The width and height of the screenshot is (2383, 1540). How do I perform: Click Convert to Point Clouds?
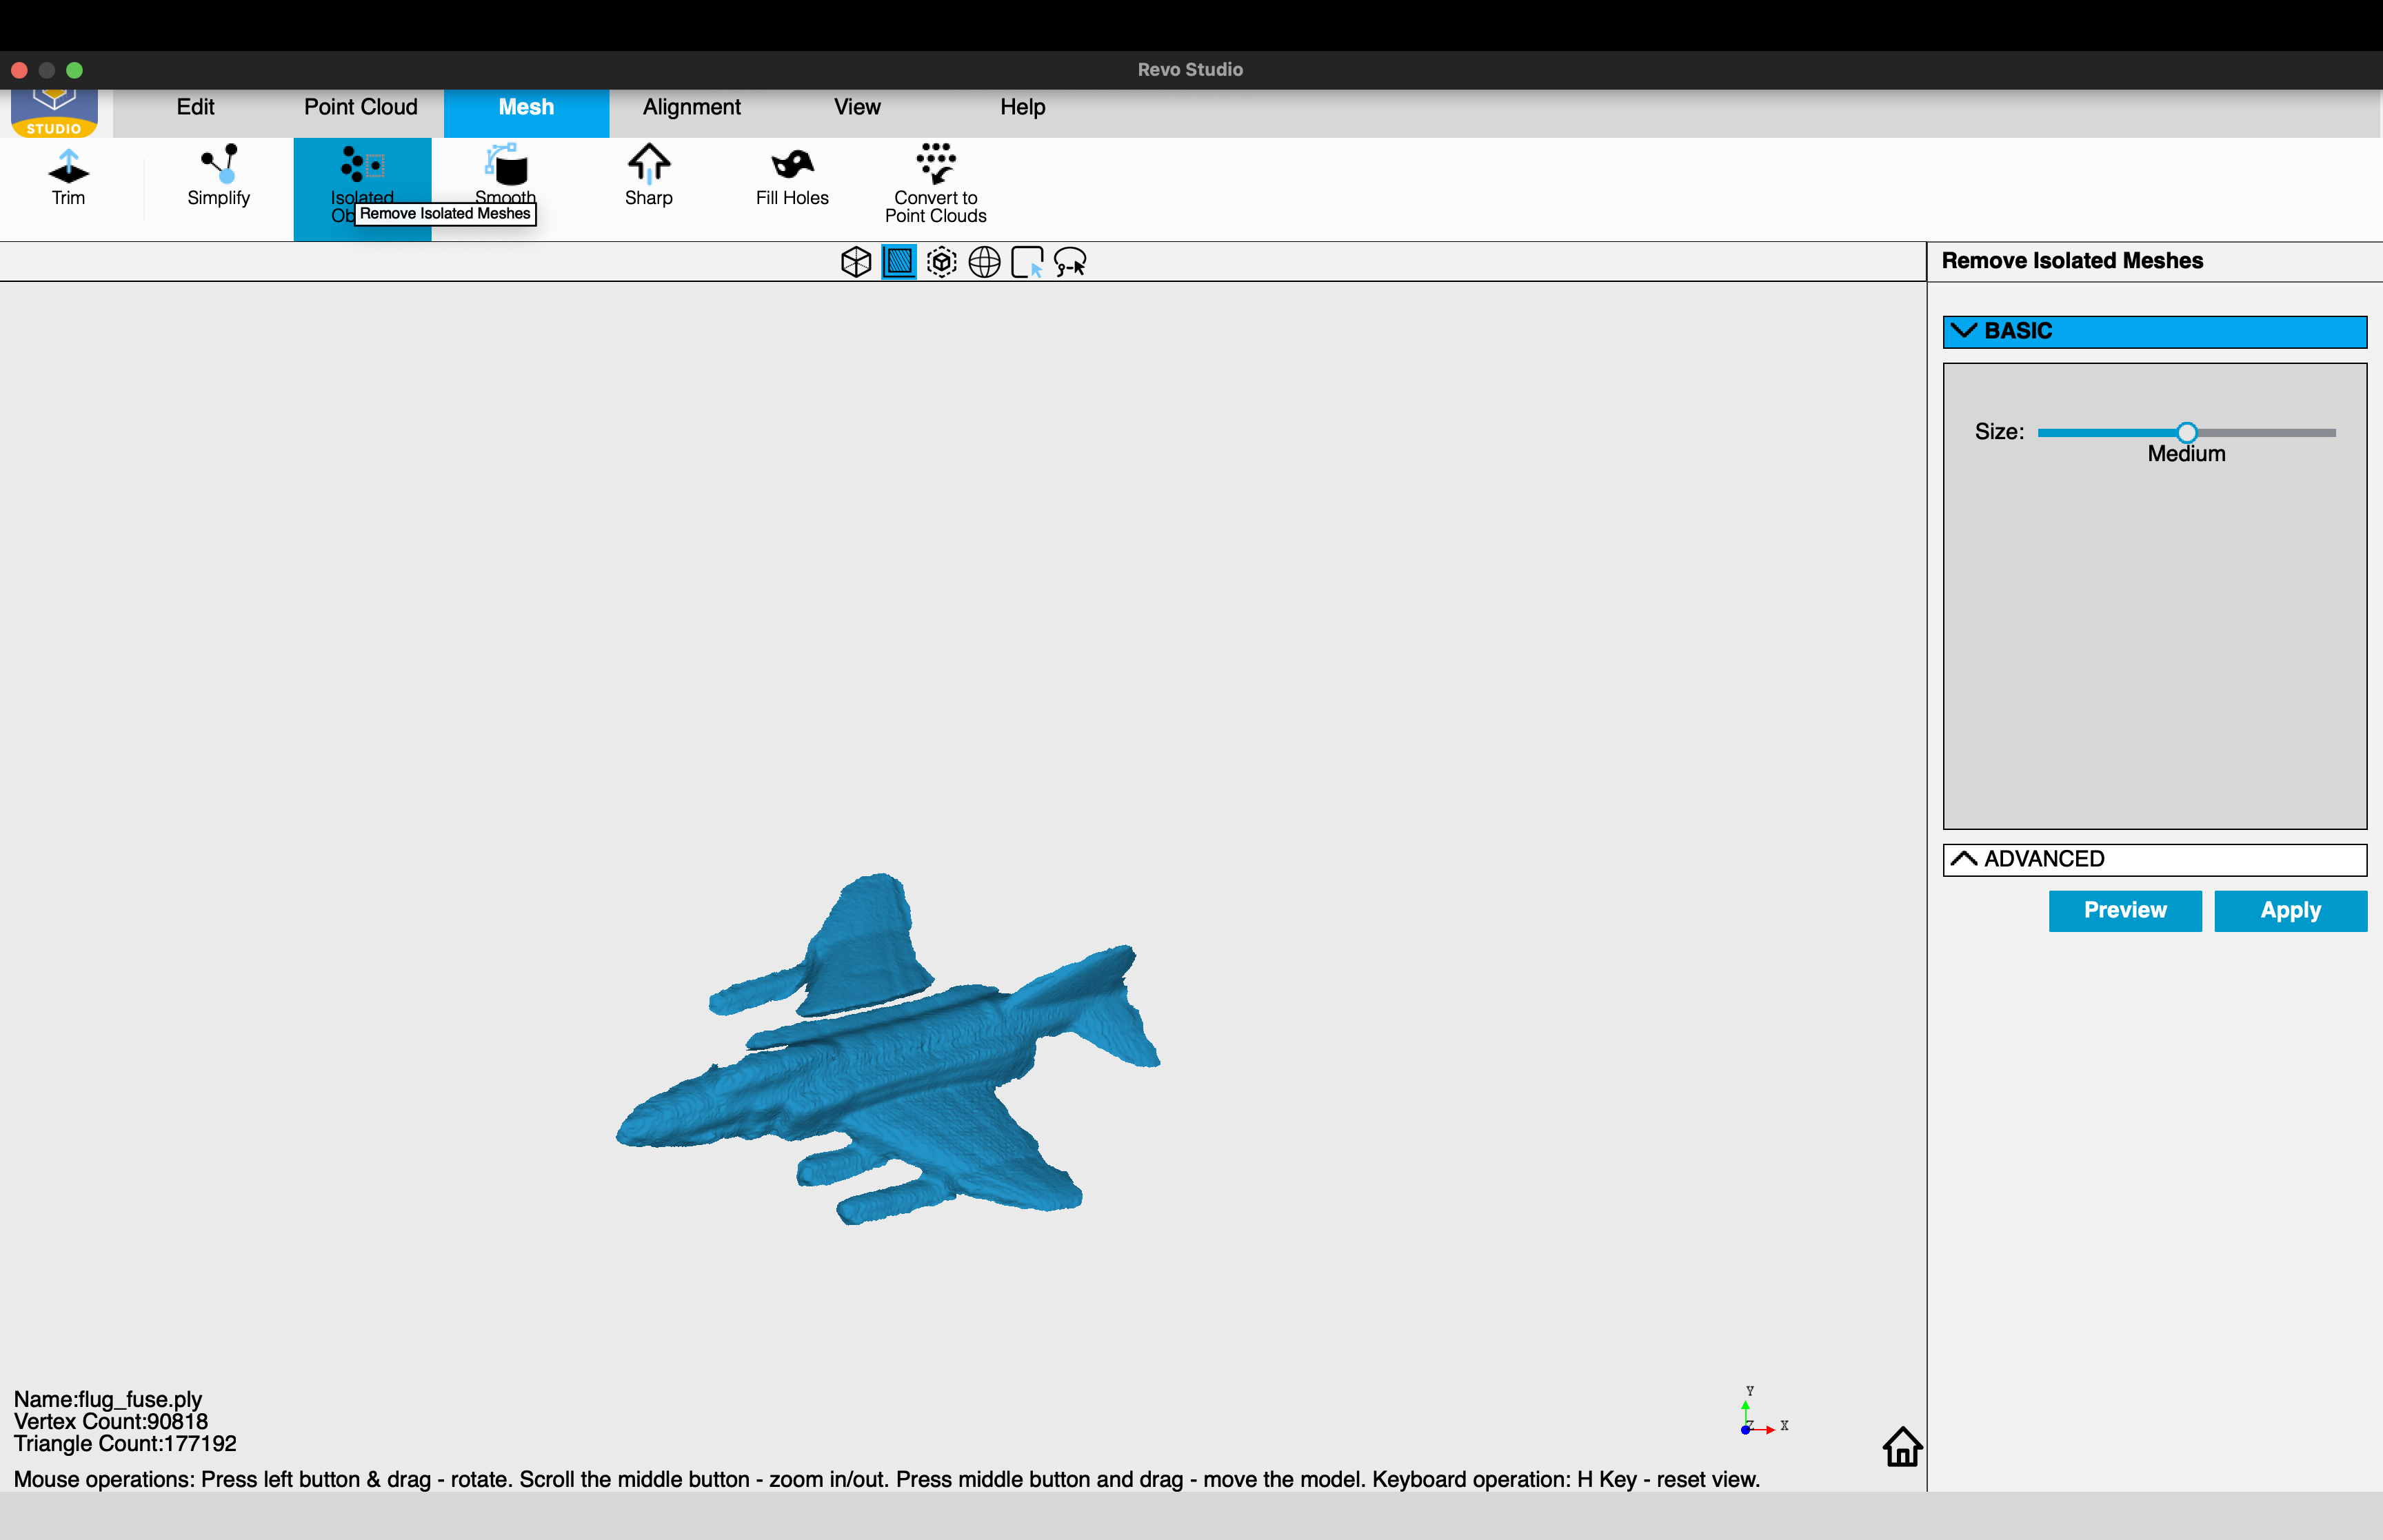click(x=935, y=182)
